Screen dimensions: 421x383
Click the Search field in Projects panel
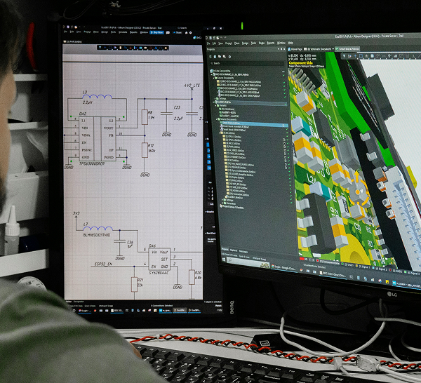246,63
